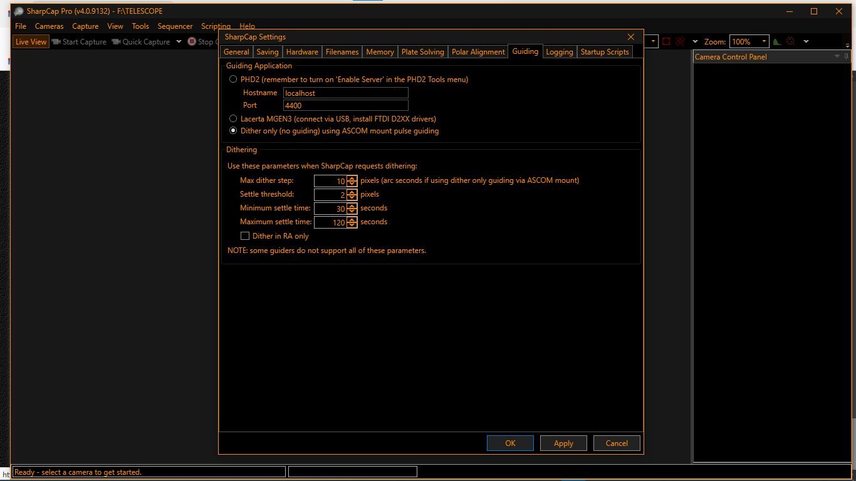Decrease the Settle threshold value
This screenshot has width=856, height=481.
[352, 197]
